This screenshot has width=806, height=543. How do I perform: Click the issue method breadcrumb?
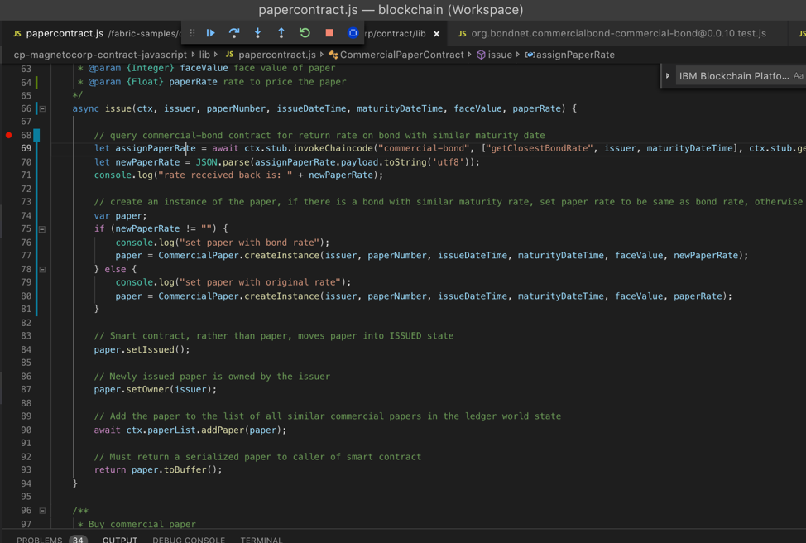point(500,55)
